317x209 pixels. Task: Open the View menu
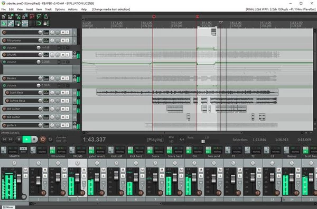[x=20, y=9]
